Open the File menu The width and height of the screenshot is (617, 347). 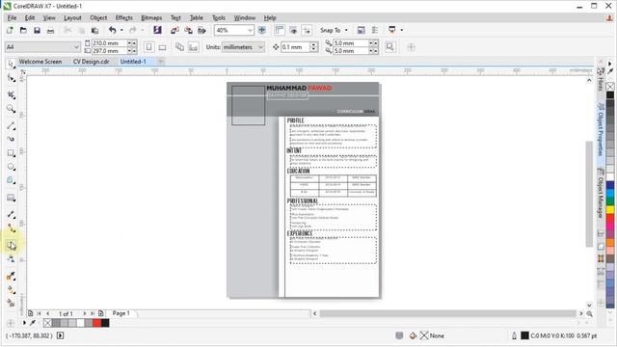[x=13, y=17]
